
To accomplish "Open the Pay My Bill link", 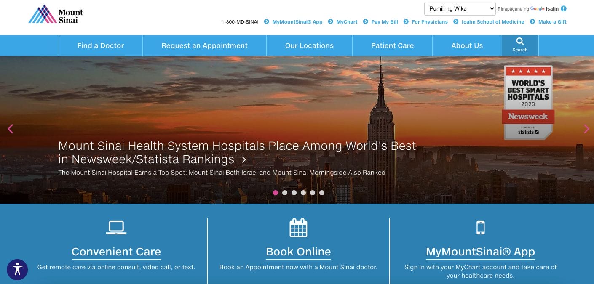I will (x=385, y=22).
